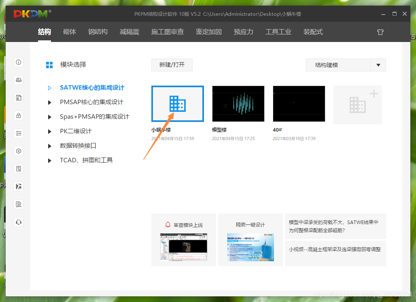Click the padlock license sidebar icon
Image resolution: width=416 pixels, height=302 pixels.
19,115
